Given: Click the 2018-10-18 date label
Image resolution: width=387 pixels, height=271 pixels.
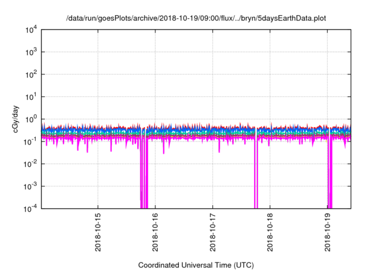Looking at the screenshot, I should pos(270,232).
